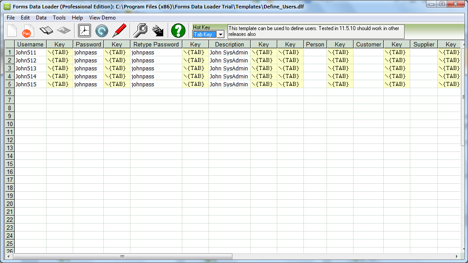Viewport: 468px width, 263px height.
Task: Click the empty Supplier cell in row 2
Action: 424,61
